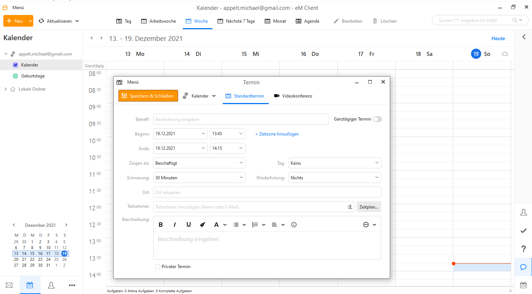Open the emoji picker in description toolbar
The height and width of the screenshot is (294, 532).
pyautogui.click(x=294, y=225)
